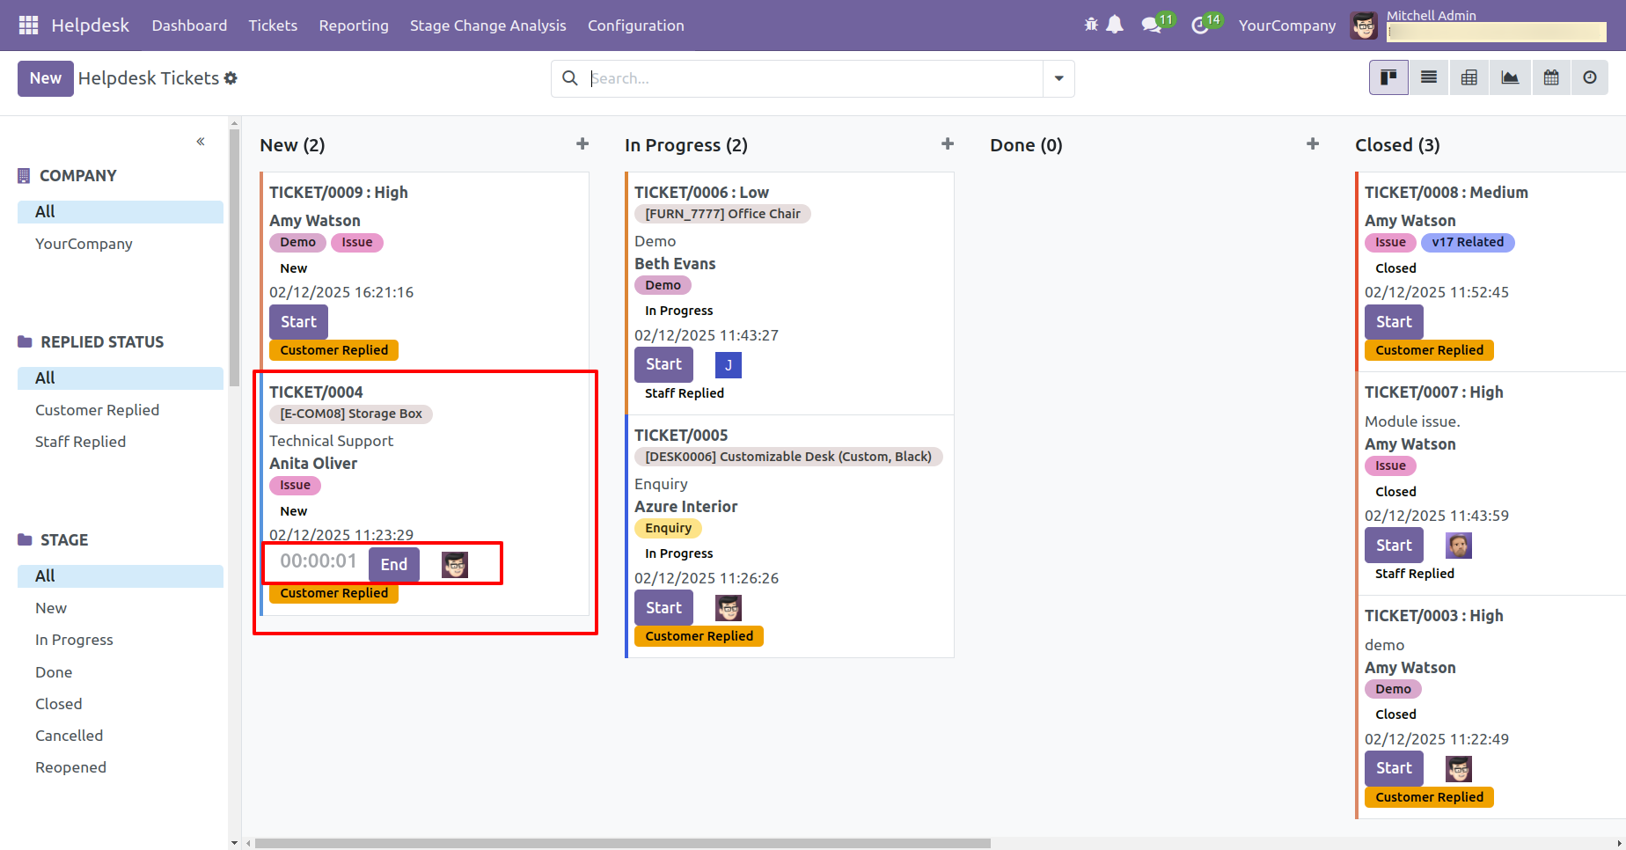Image resolution: width=1626 pixels, height=850 pixels.
Task: Add a ticket in the Done column
Action: [x=1313, y=143]
